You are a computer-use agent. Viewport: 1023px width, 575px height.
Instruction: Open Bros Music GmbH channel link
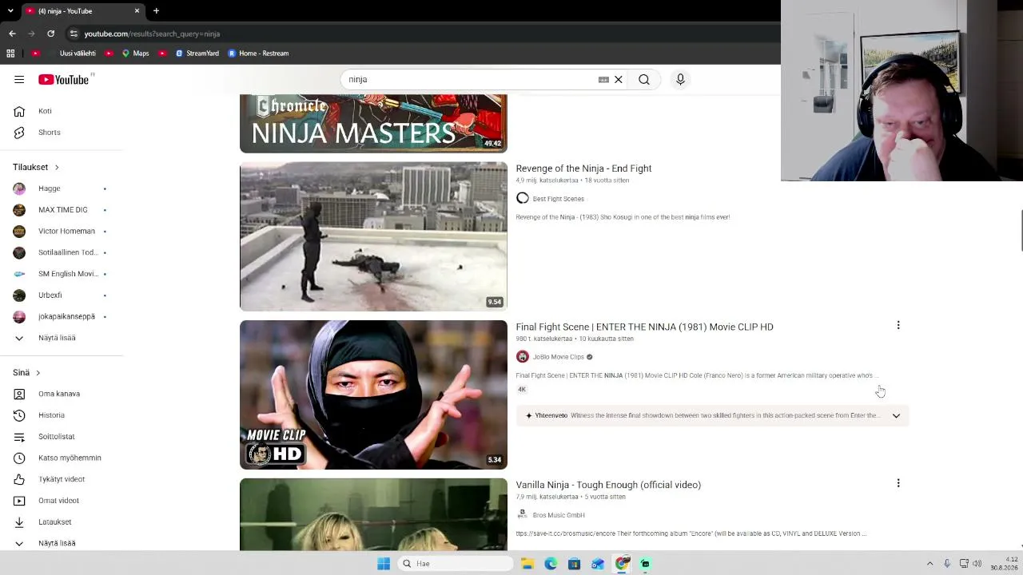(558, 515)
